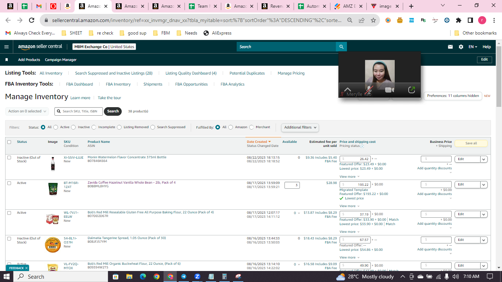
Task: Open the Edit dropdown arrow for the Zavida row
Action: 484,185
